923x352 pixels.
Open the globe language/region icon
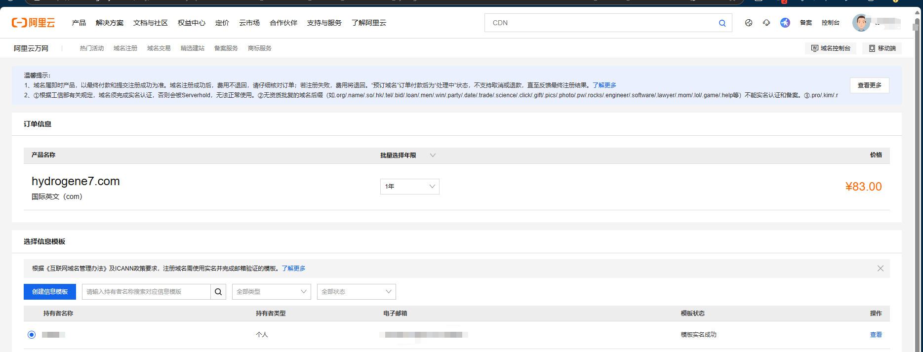(x=749, y=23)
